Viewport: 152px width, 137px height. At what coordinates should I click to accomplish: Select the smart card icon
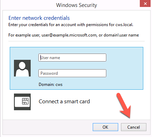[22, 102]
